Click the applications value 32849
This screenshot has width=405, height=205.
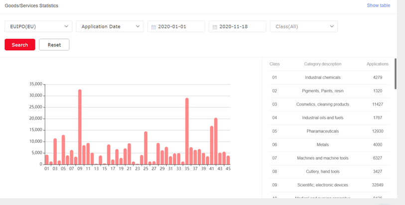click(x=378, y=185)
